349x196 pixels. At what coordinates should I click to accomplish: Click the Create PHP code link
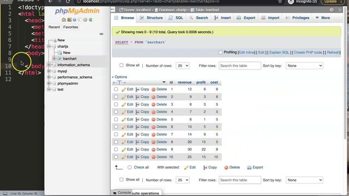(308, 52)
